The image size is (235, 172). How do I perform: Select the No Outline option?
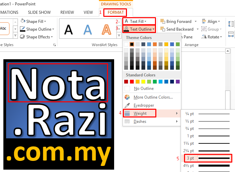pos(152,89)
